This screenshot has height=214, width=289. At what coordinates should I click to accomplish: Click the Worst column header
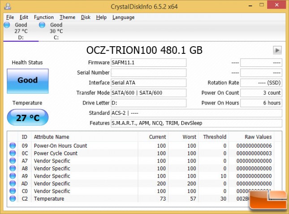point(183,137)
